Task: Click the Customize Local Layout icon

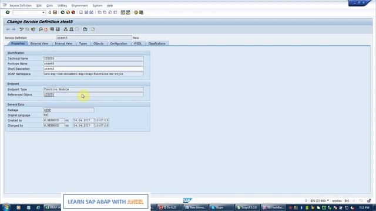Action: pos(141,12)
